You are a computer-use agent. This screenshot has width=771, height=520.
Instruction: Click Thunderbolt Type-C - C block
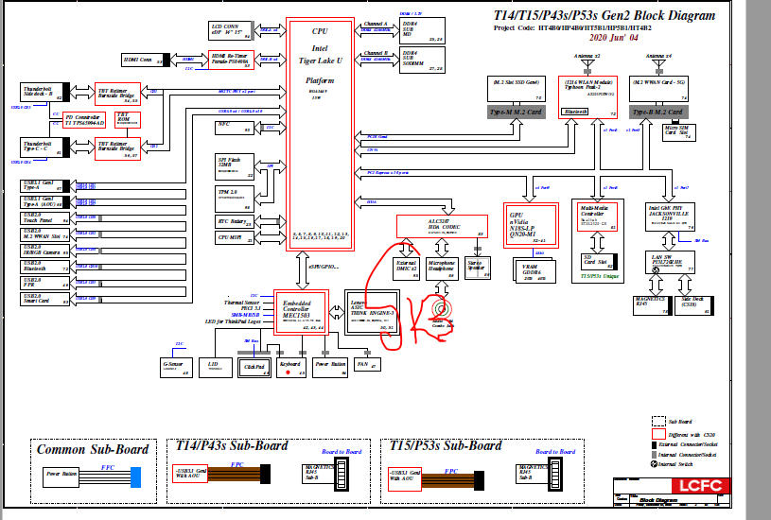(x=44, y=147)
